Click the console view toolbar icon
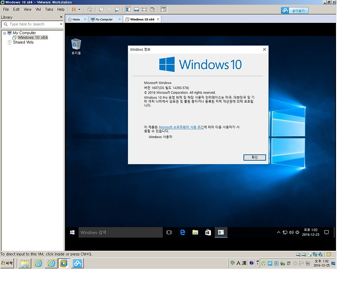Viewport: 341px width, 288px height. click(x=164, y=10)
